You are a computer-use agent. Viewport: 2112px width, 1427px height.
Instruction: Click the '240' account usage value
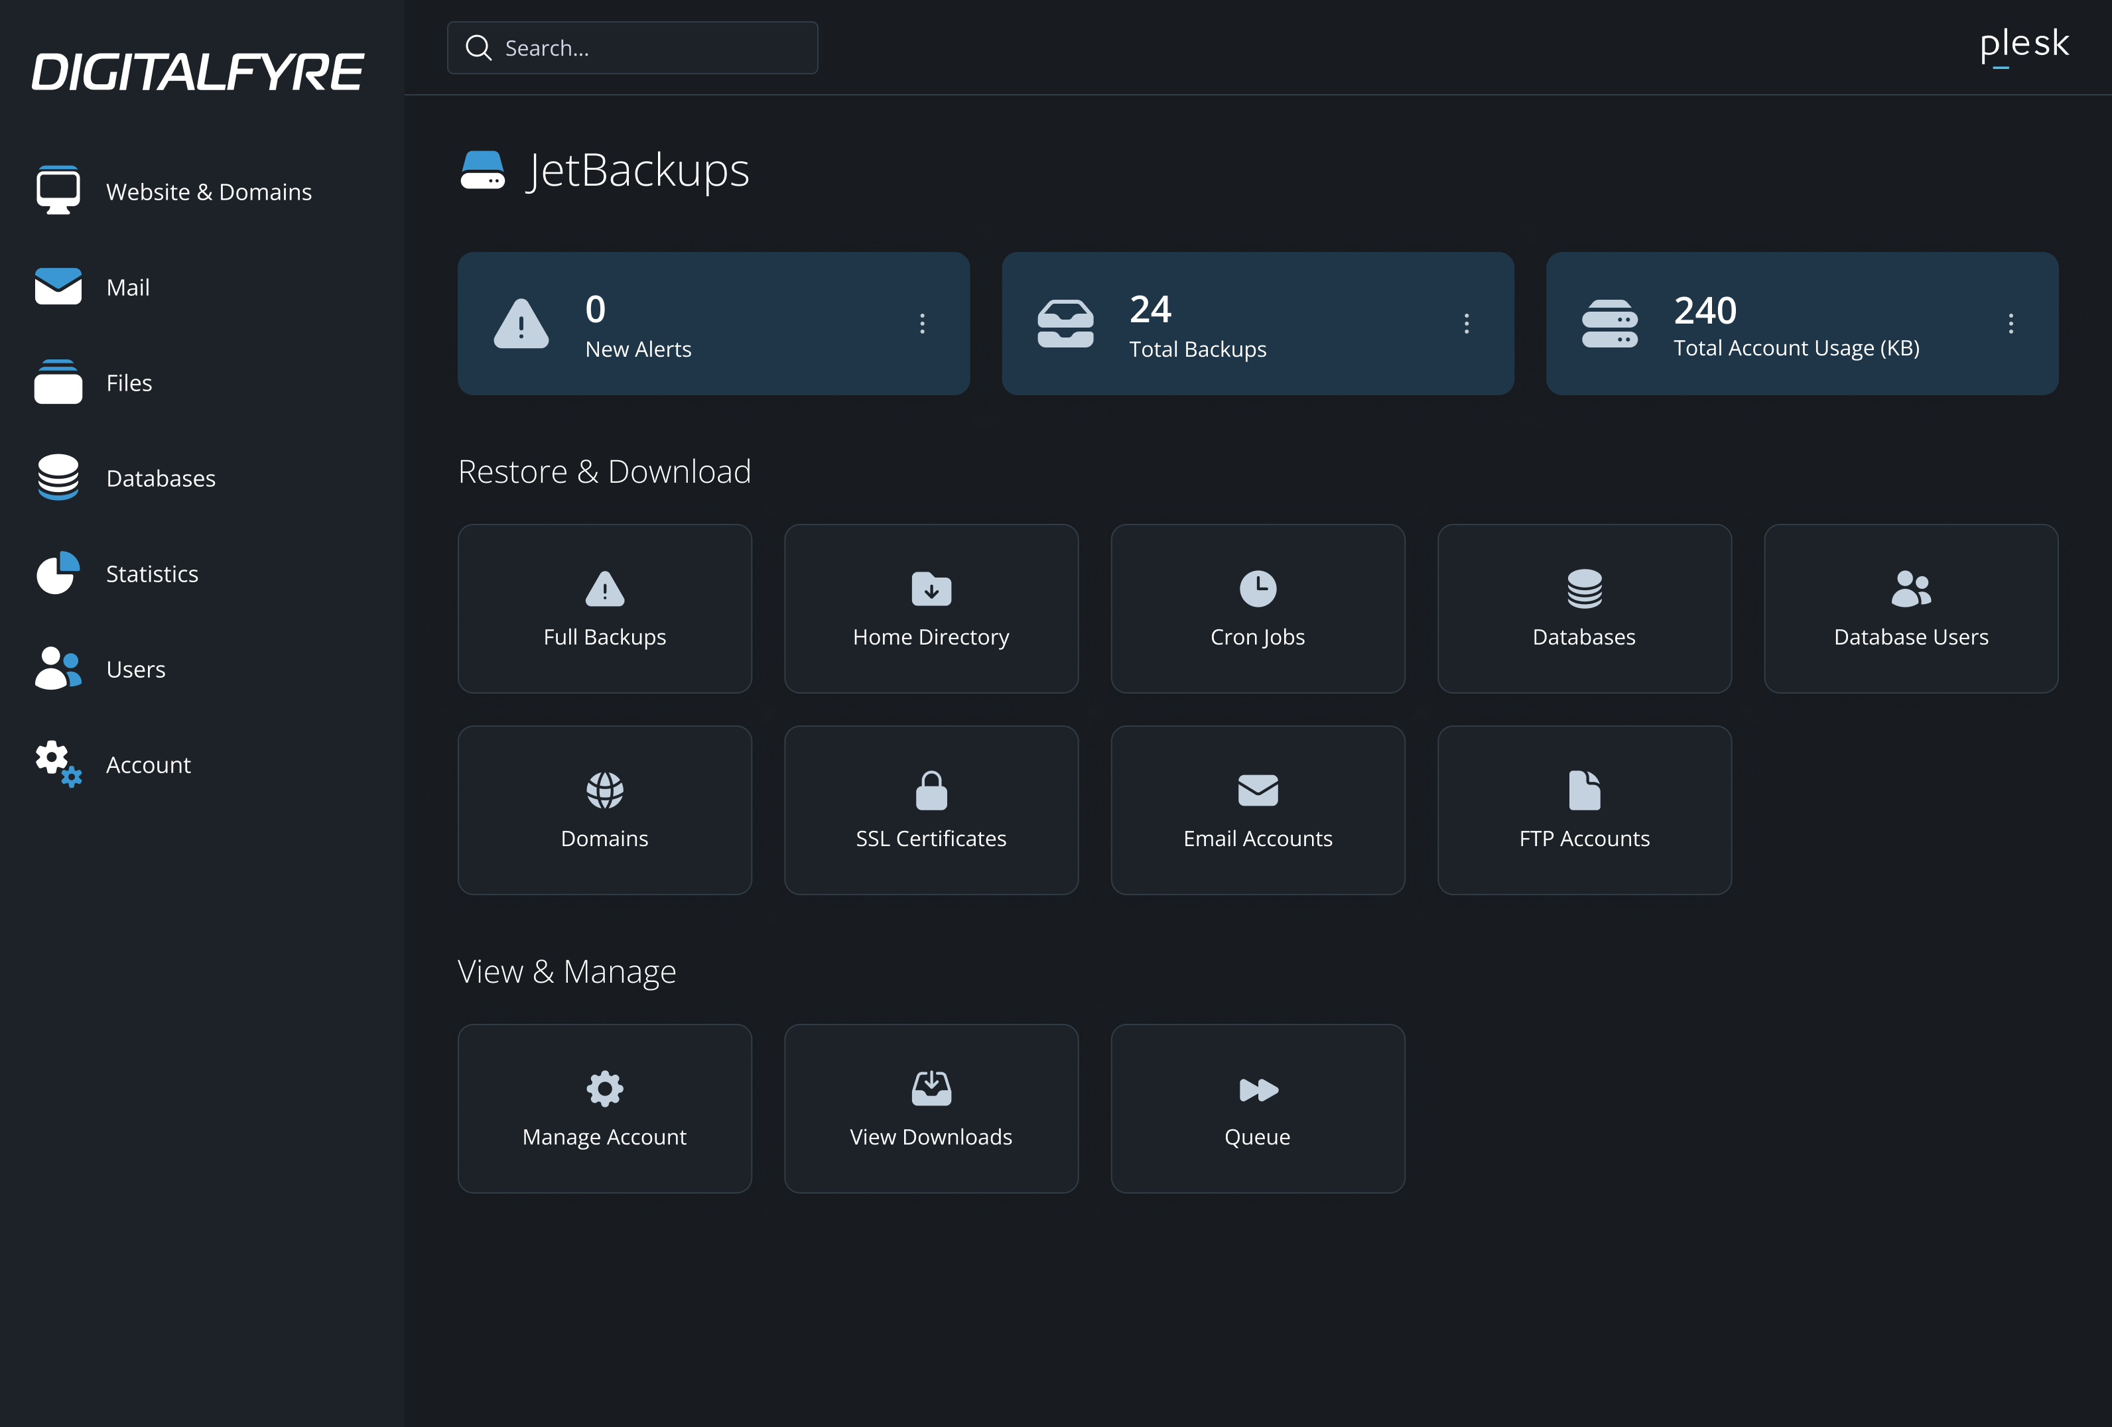(1705, 310)
